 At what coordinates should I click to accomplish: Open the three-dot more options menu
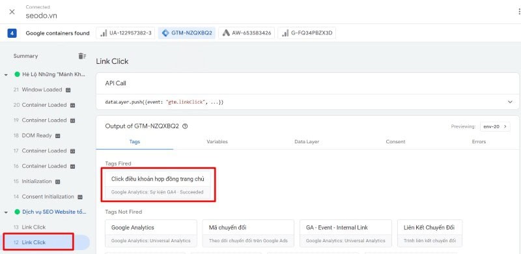[519, 12]
